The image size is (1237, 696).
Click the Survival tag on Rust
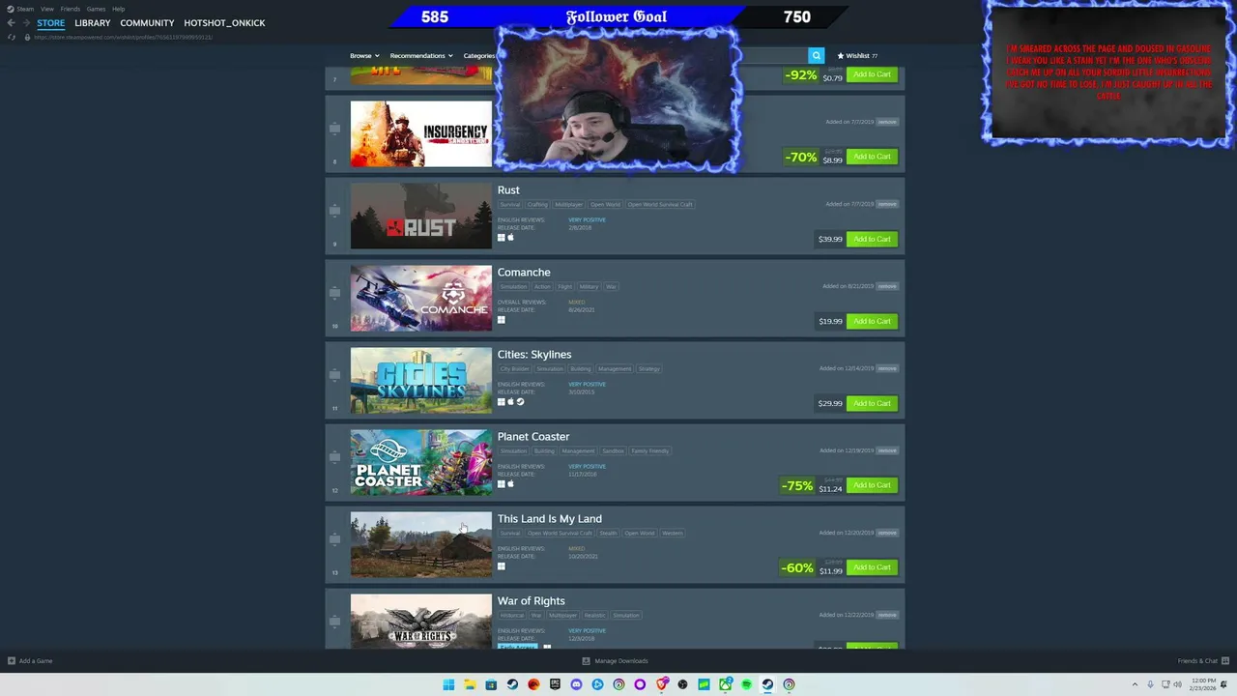tap(509, 205)
